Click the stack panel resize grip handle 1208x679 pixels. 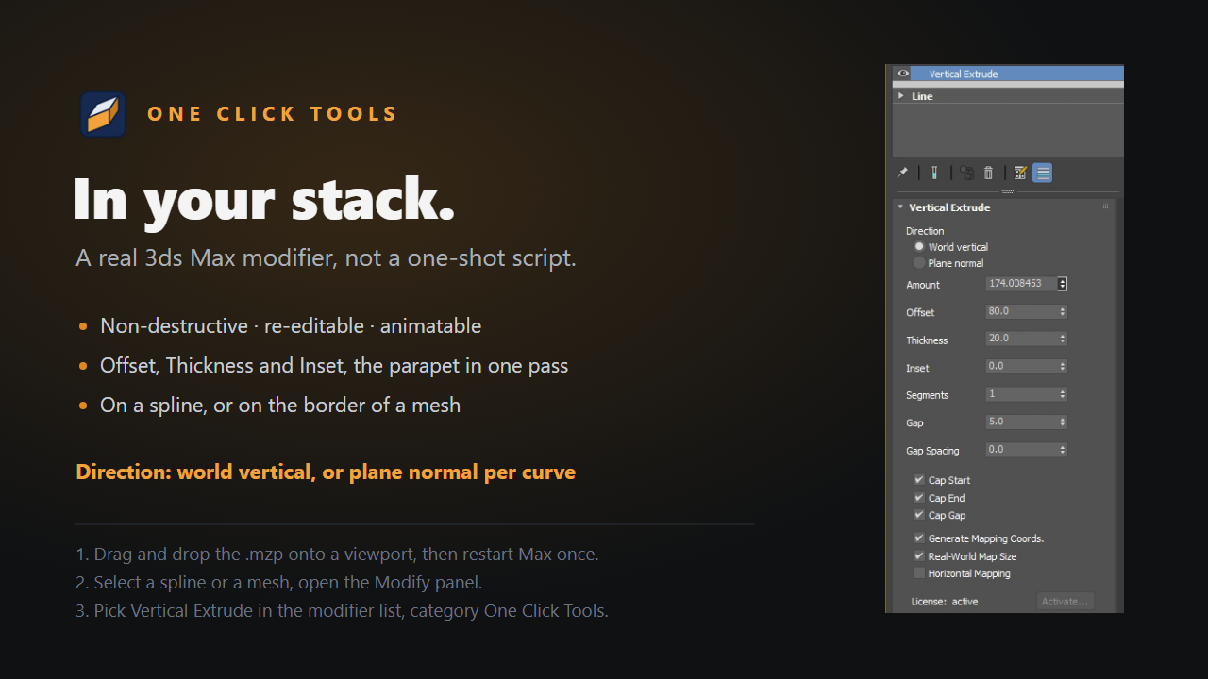(x=1008, y=191)
